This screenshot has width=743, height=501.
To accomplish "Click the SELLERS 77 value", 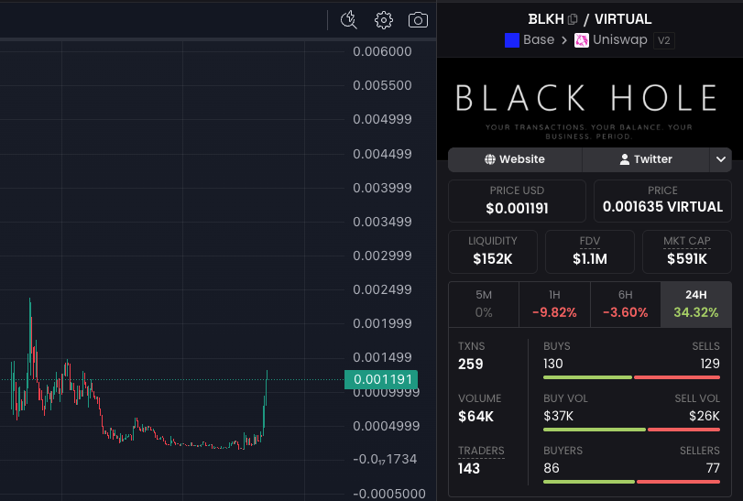I will 713,468.
